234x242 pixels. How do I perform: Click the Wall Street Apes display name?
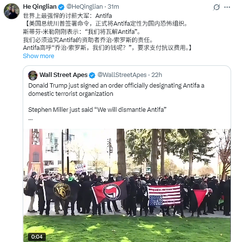coord(64,75)
